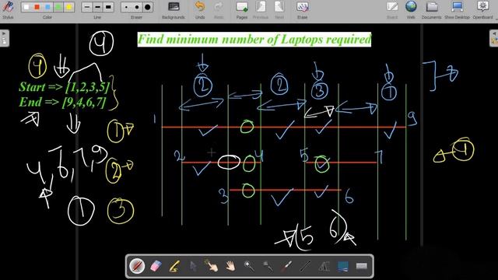Click the Redo button

[x=218, y=10]
